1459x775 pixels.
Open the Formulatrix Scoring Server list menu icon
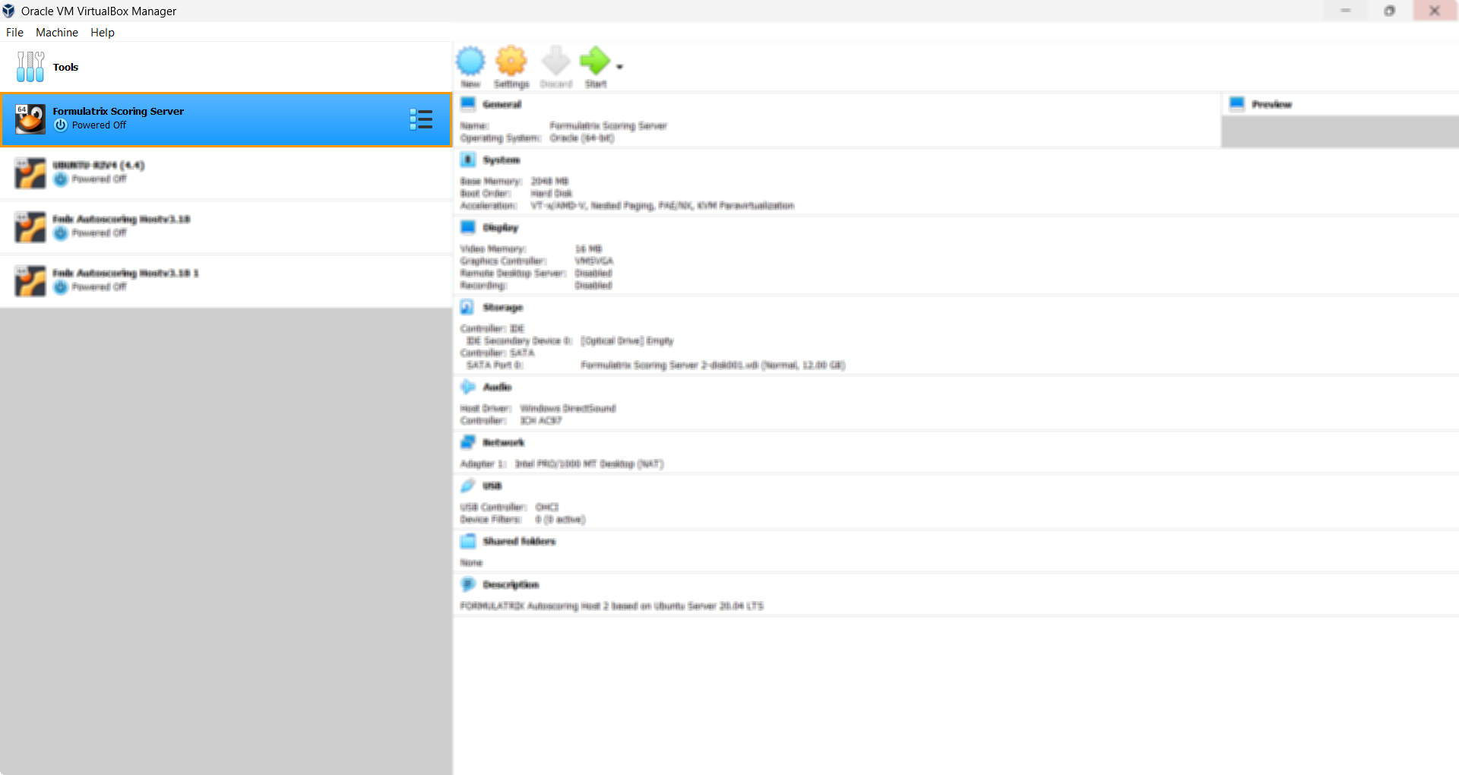coord(421,119)
